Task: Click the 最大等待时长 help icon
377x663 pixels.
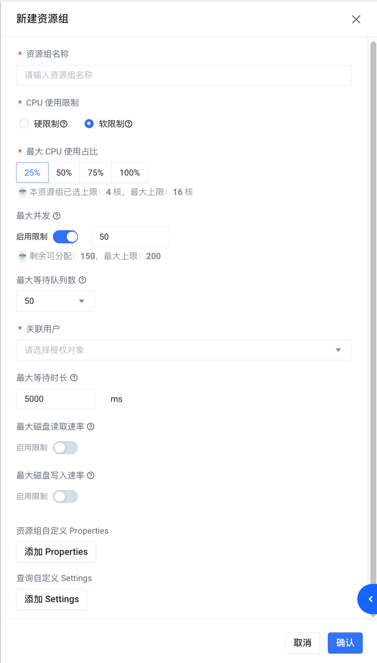Action: 74,378
